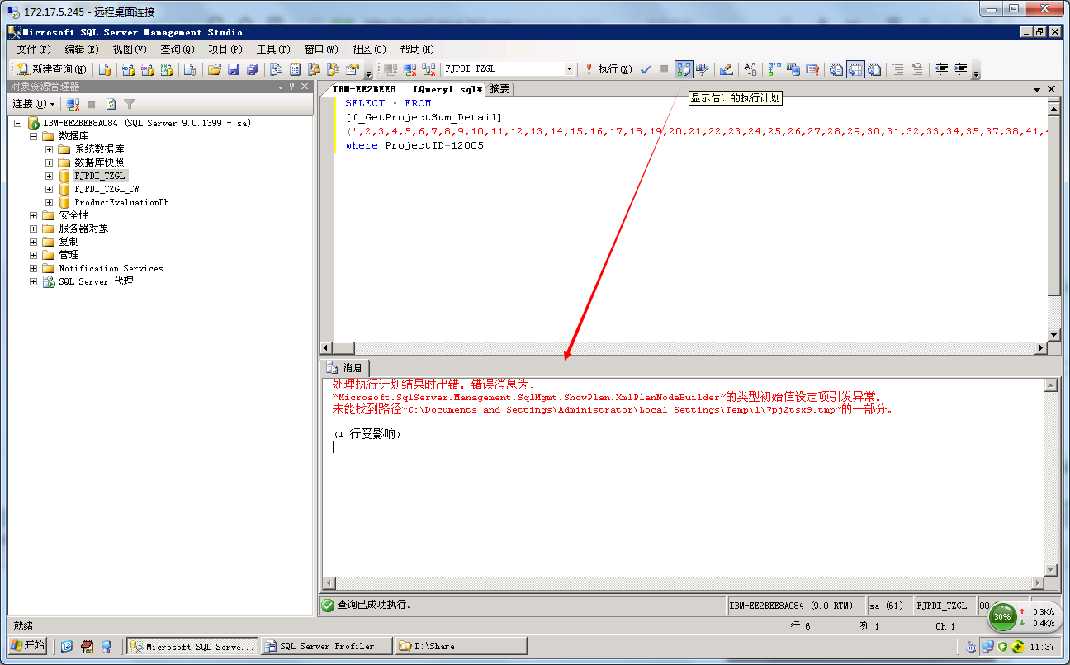Expand the ProductEvaluationDb database node
The height and width of the screenshot is (665, 1070).
(x=50, y=202)
